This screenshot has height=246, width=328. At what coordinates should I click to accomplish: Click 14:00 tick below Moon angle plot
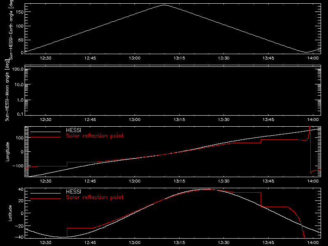[313, 120]
